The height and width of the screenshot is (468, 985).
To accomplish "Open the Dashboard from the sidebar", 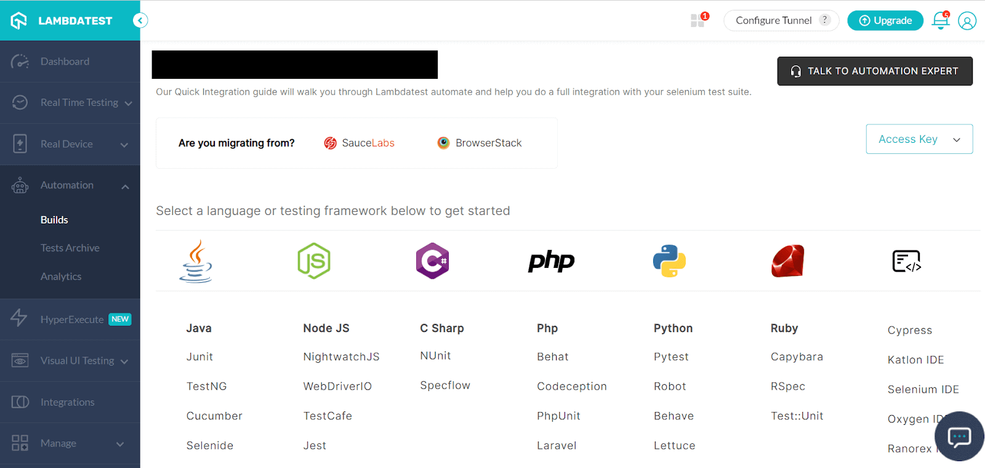I will click(x=65, y=61).
